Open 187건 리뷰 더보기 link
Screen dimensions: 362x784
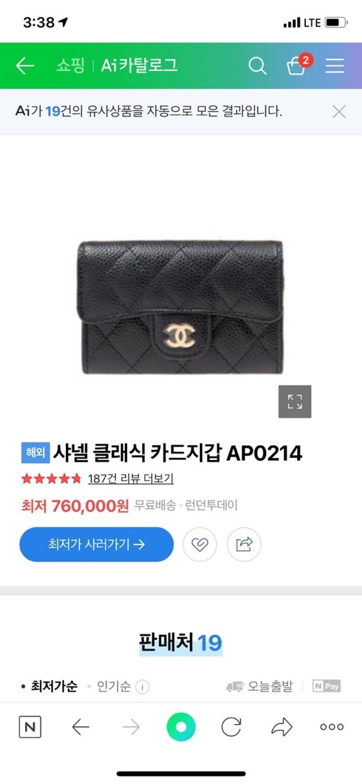pos(130,479)
